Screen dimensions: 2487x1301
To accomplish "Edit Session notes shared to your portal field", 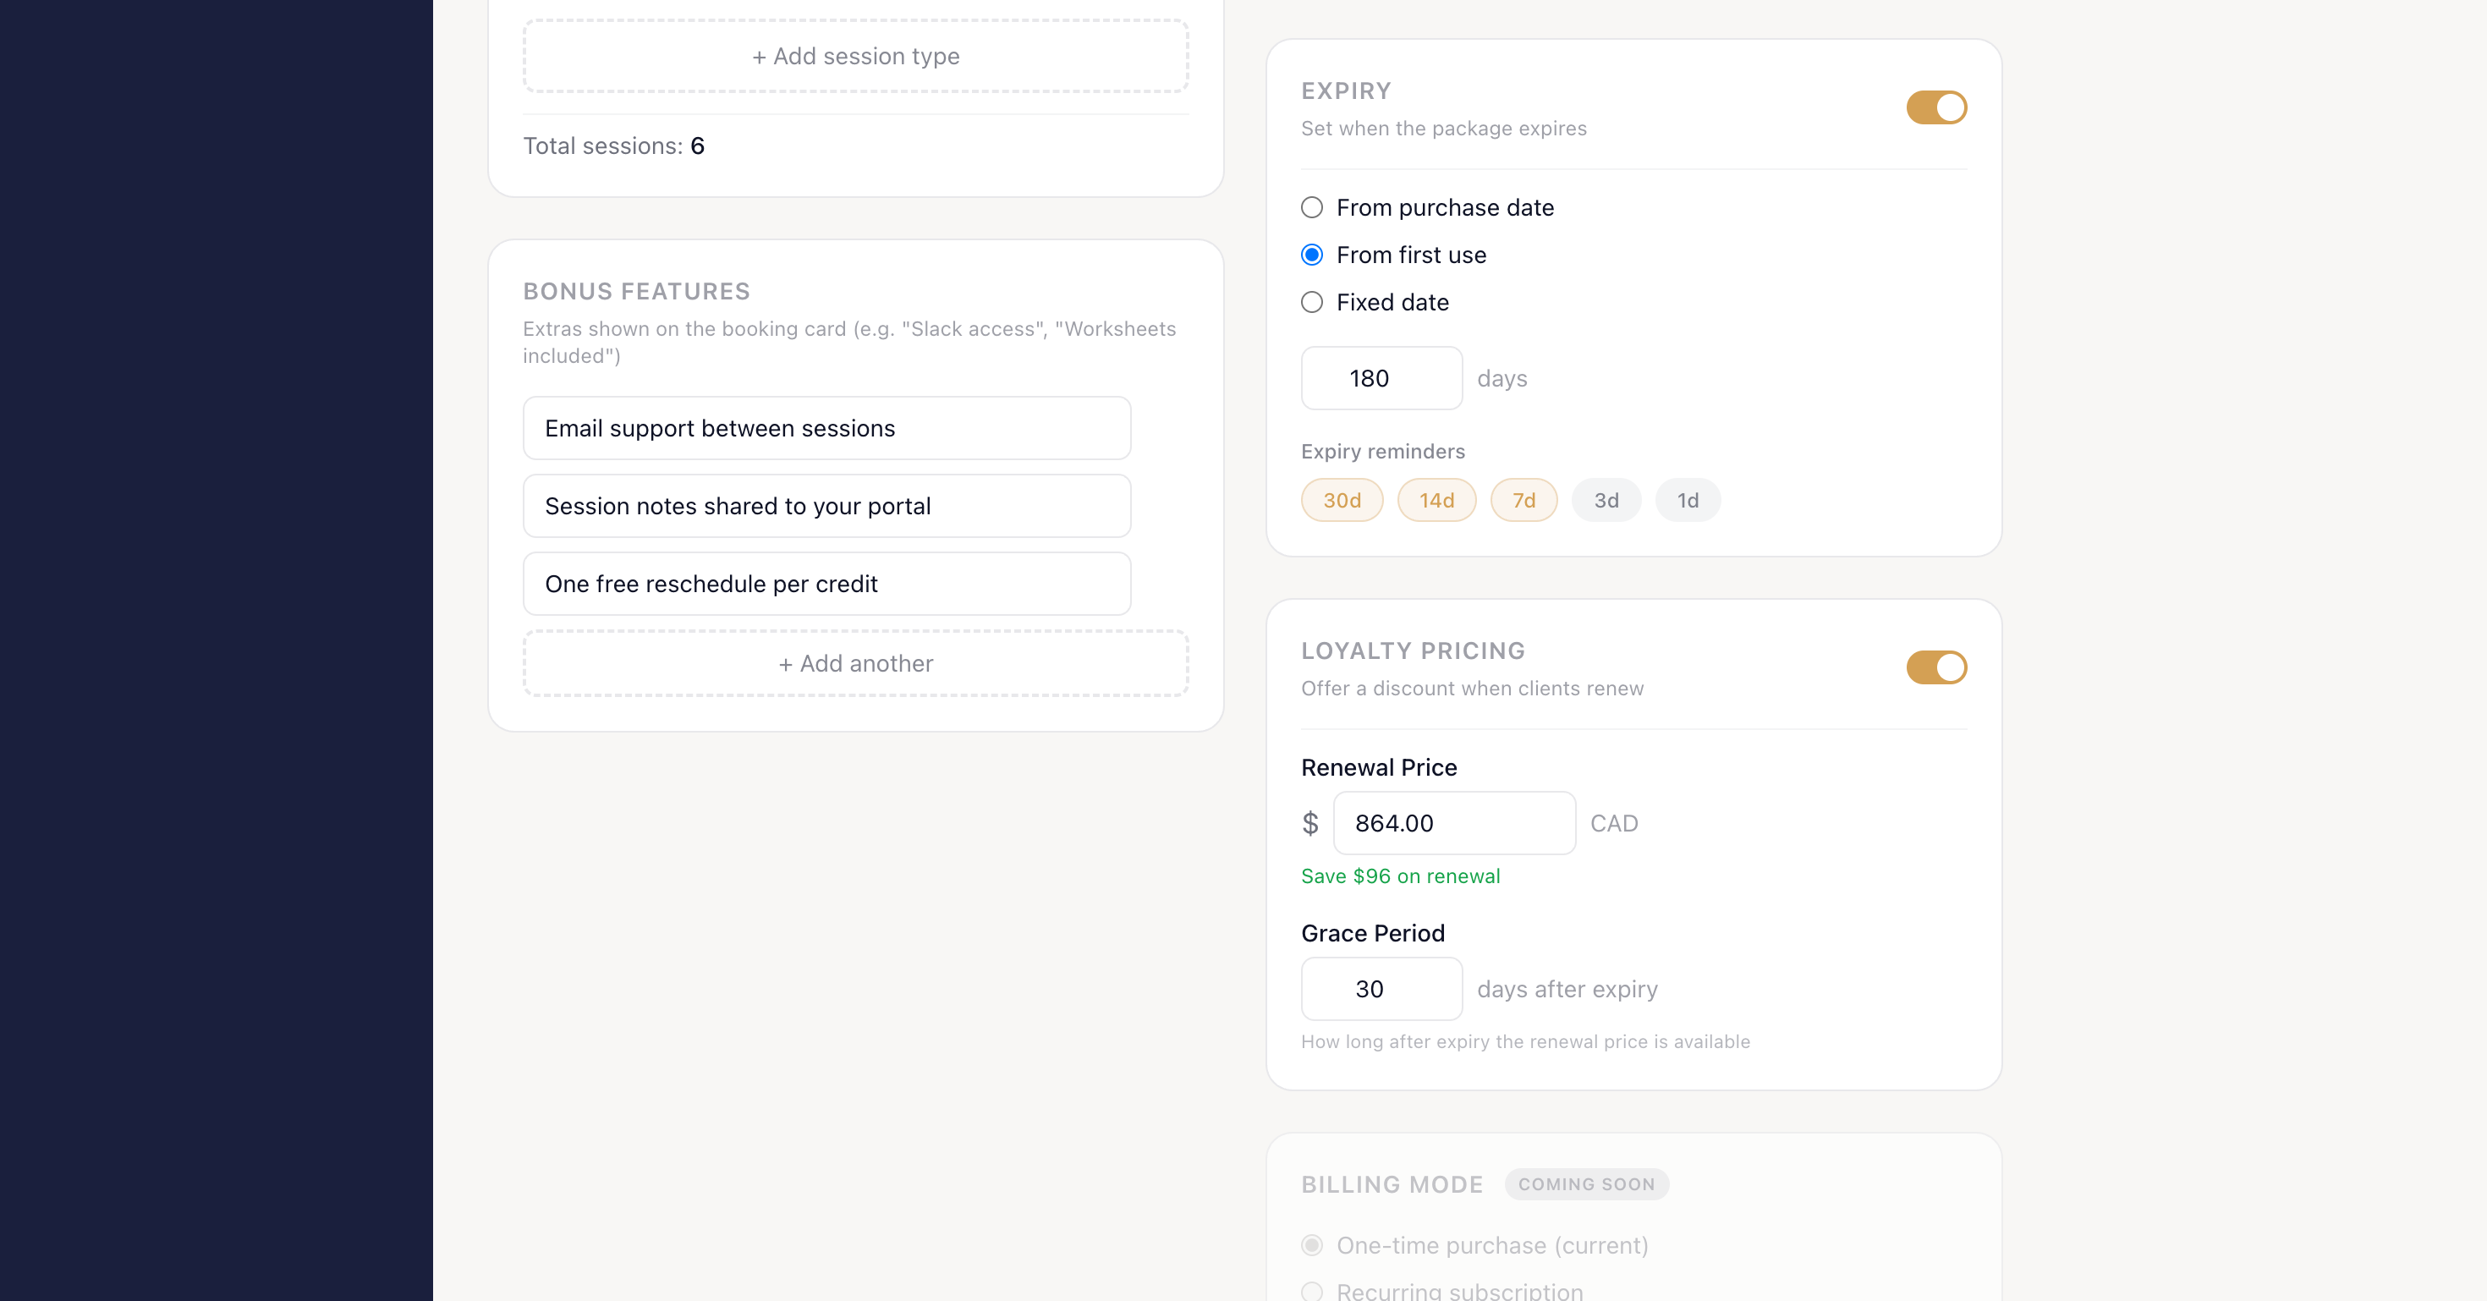I will tap(826, 506).
